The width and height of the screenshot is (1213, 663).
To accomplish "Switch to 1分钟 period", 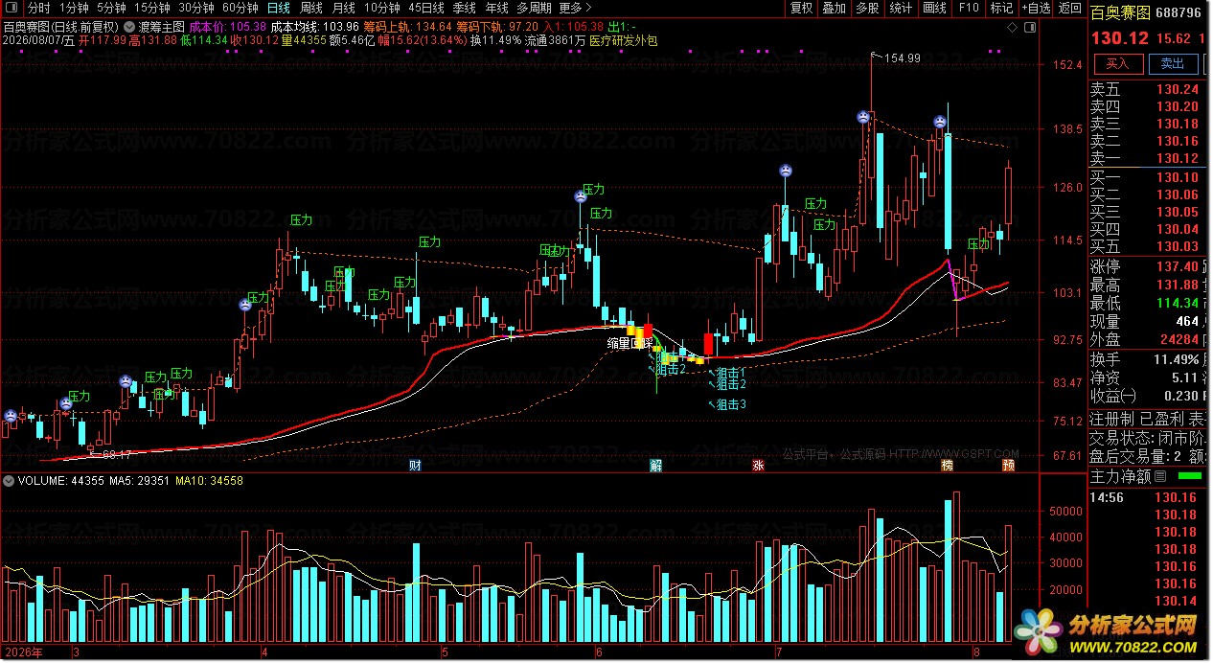I will (x=74, y=8).
